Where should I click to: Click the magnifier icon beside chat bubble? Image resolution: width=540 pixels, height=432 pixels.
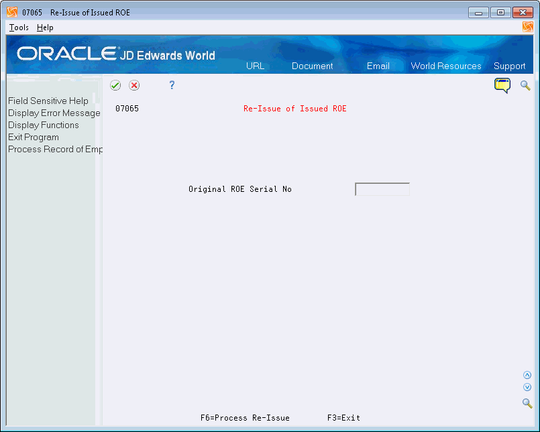tap(525, 85)
